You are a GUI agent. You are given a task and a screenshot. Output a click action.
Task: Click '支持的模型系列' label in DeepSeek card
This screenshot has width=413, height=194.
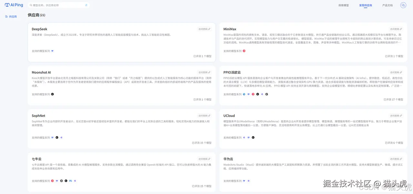click(41, 51)
